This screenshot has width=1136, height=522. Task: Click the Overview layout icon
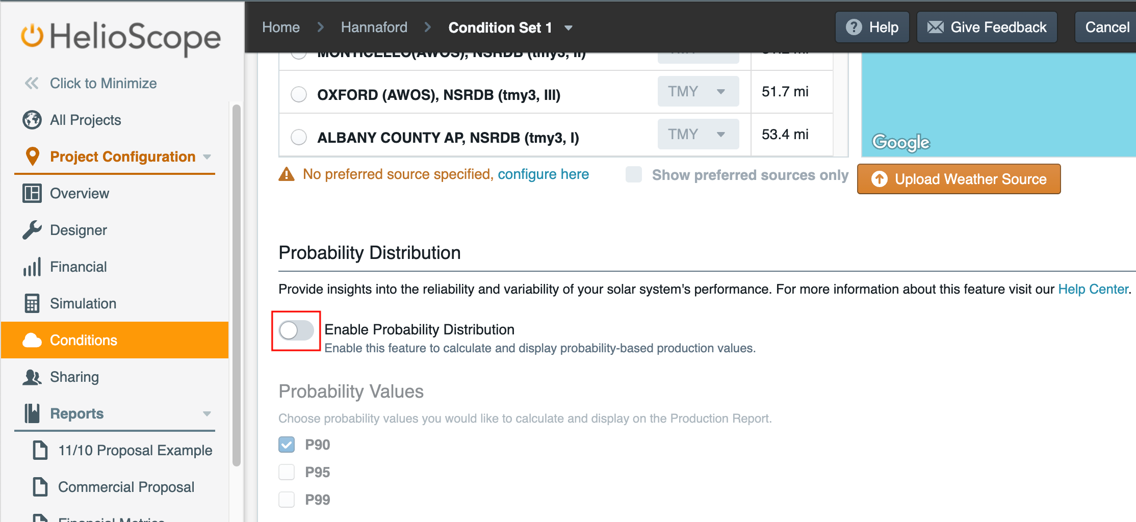click(x=32, y=193)
